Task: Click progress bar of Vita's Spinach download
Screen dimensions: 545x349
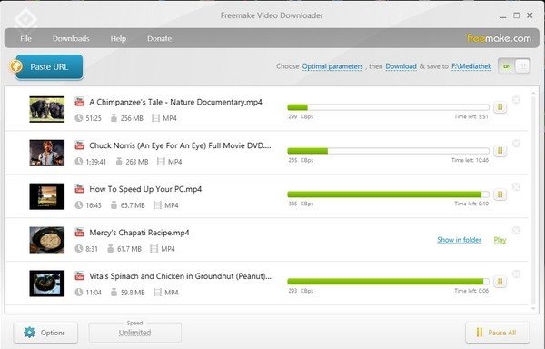Action: click(388, 282)
